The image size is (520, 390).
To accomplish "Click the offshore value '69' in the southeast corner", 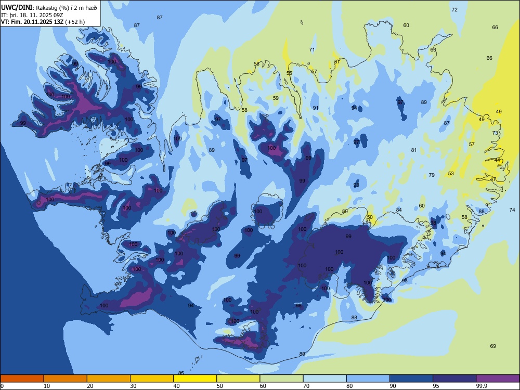I will coord(493,346).
